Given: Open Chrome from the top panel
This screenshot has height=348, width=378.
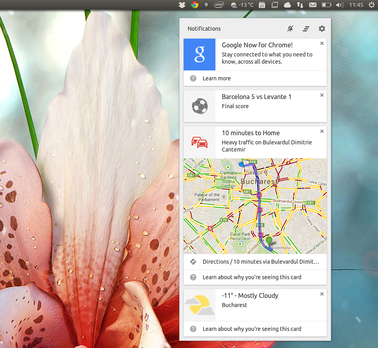Looking at the screenshot, I should (194, 5).
